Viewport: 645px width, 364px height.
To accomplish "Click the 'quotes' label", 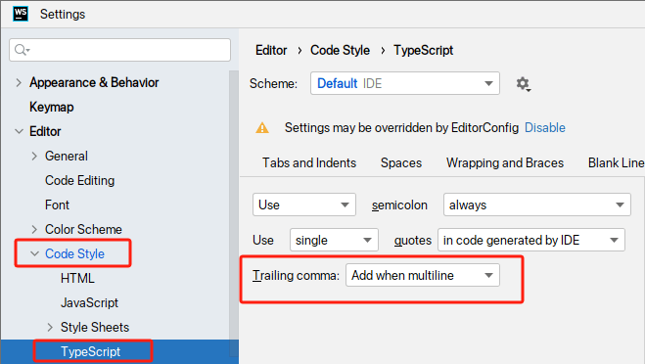I will (413, 240).
